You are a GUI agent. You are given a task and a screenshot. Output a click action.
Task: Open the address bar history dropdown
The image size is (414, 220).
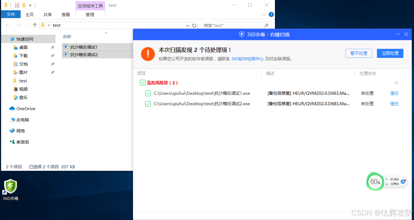click(x=188, y=26)
